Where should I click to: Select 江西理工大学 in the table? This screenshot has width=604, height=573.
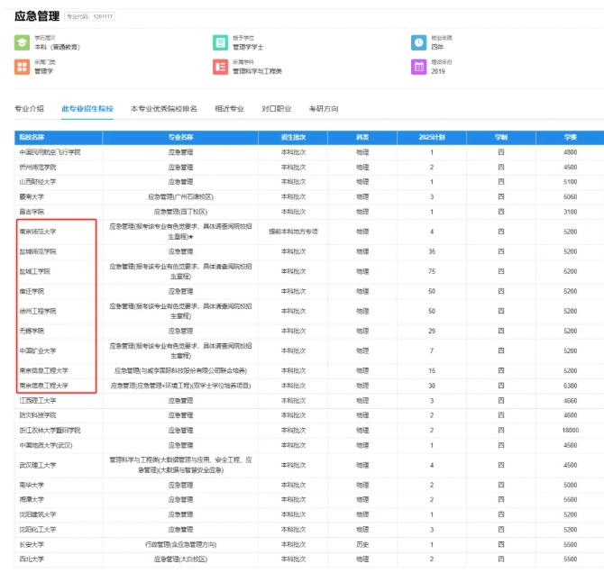point(38,401)
